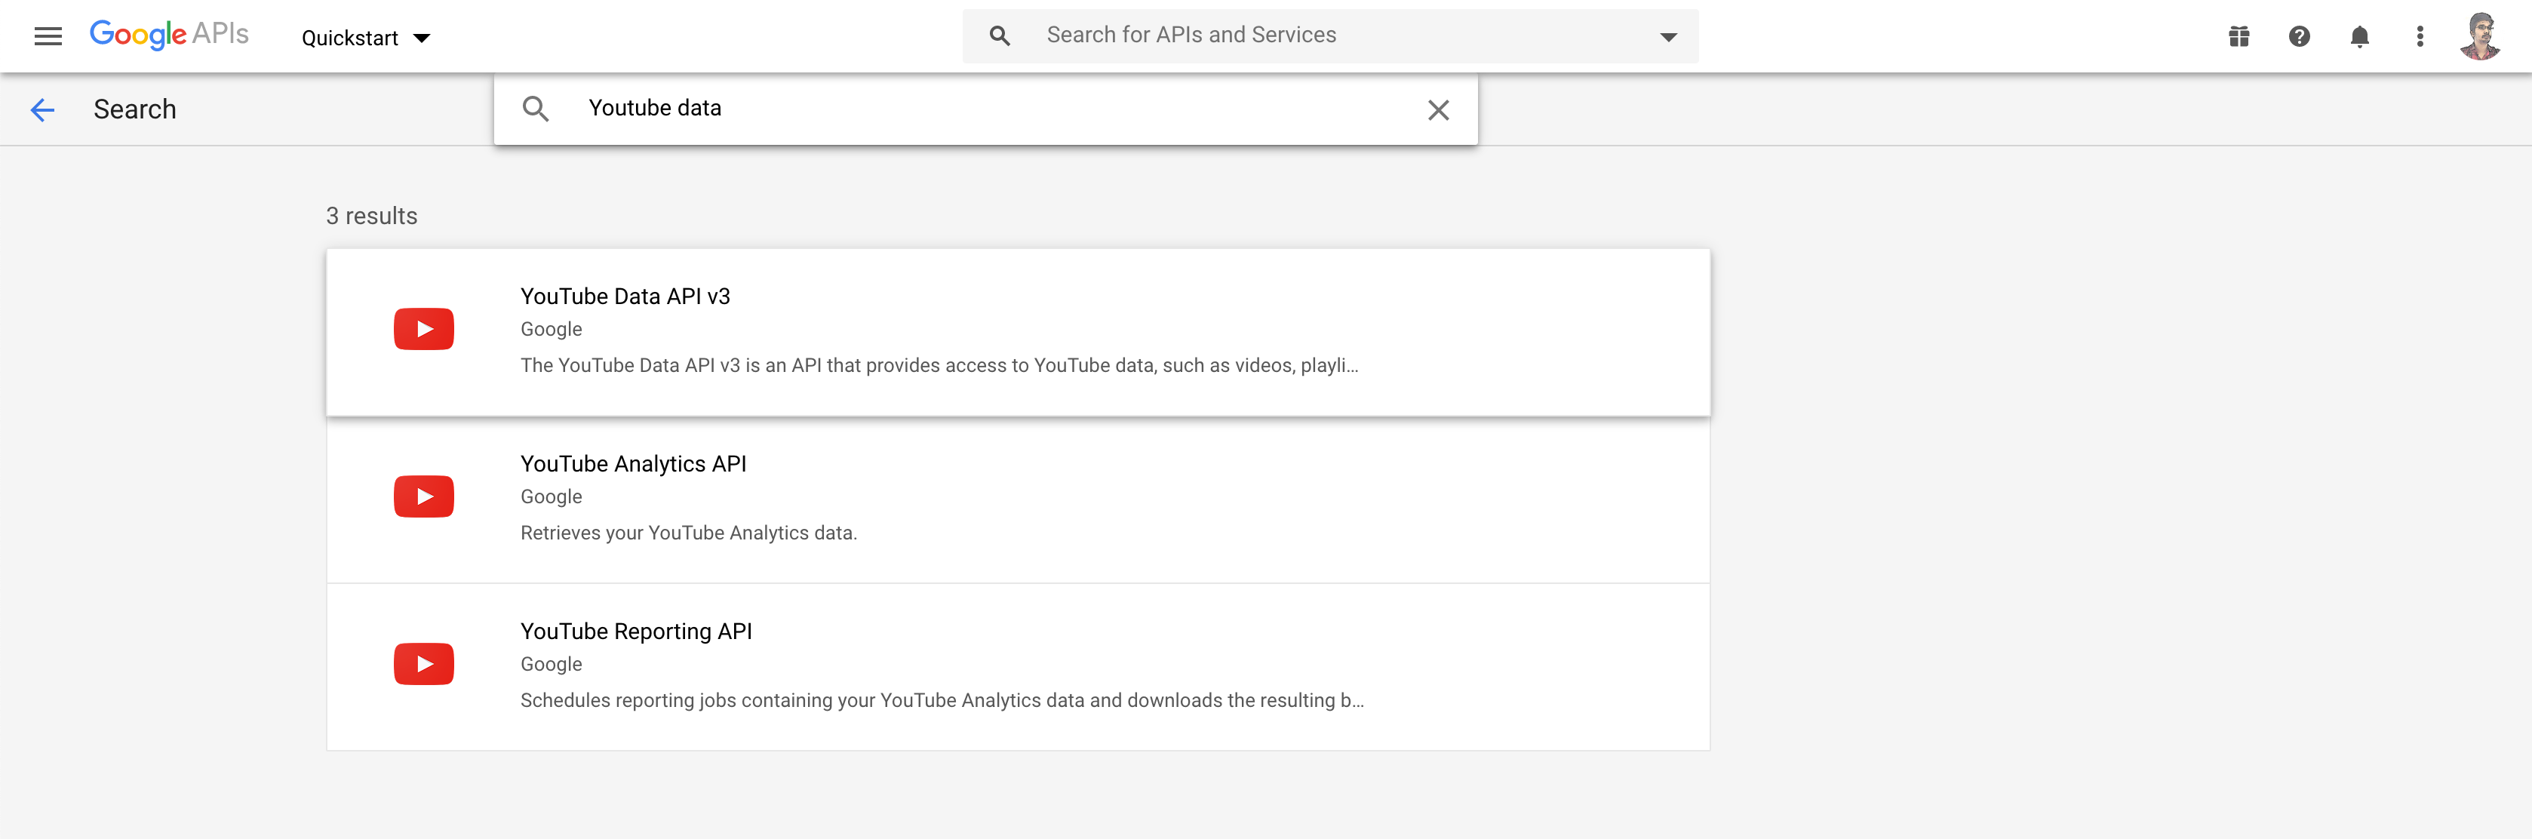Open notifications bell
2532x839 pixels.
click(2359, 36)
